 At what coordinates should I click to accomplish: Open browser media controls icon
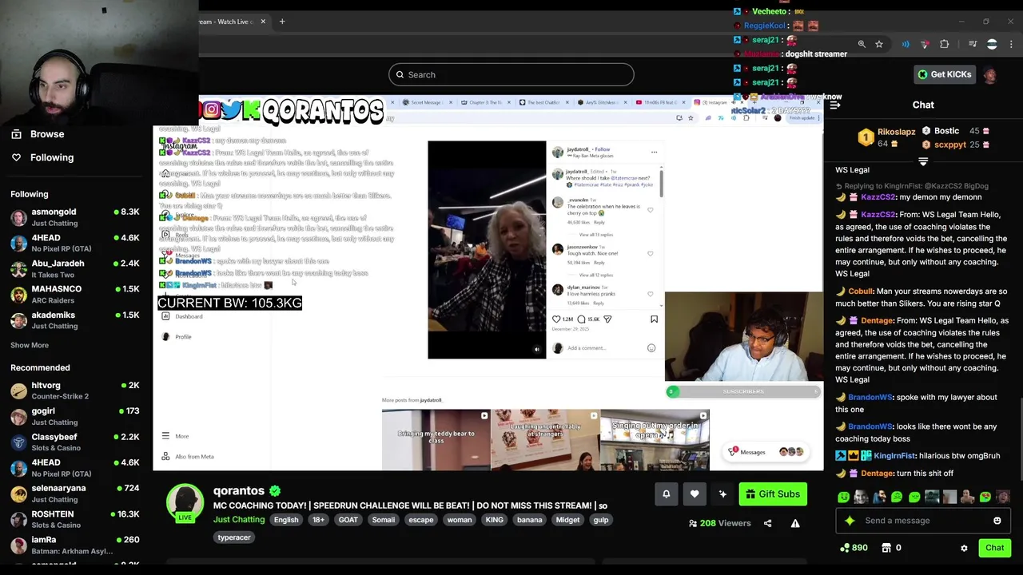tap(973, 44)
